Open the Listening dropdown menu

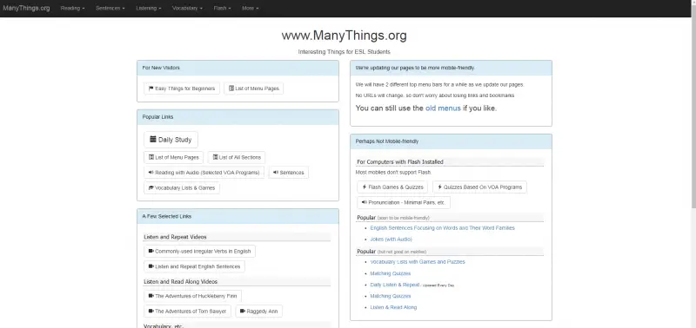point(148,9)
